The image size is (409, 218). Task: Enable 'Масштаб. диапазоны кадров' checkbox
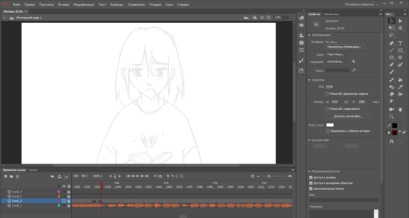tap(327, 94)
